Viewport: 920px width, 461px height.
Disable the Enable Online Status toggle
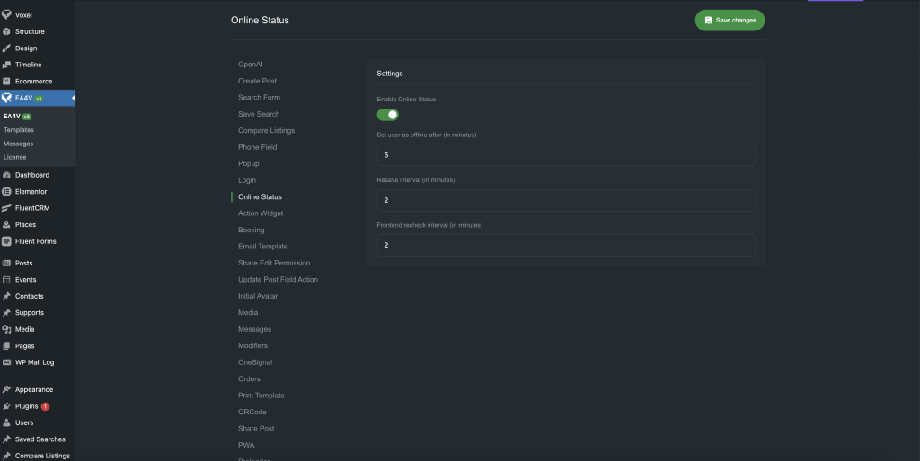[387, 115]
